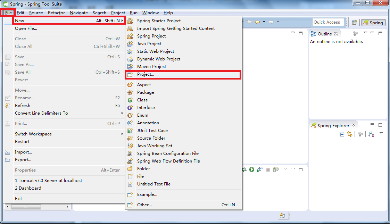Choose Open File...
Image resolution: width=390 pixels, height=224 pixels.
click(64, 28)
